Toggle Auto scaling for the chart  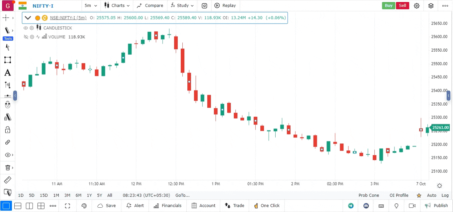coord(431,195)
